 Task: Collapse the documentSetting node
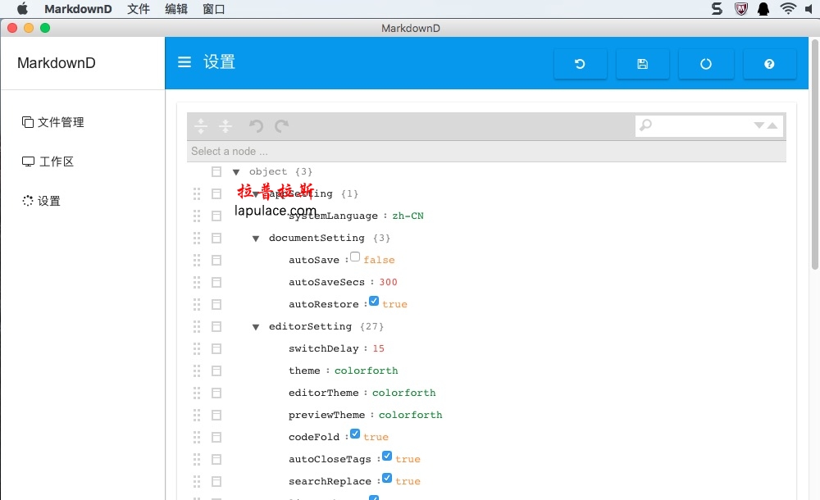point(256,239)
